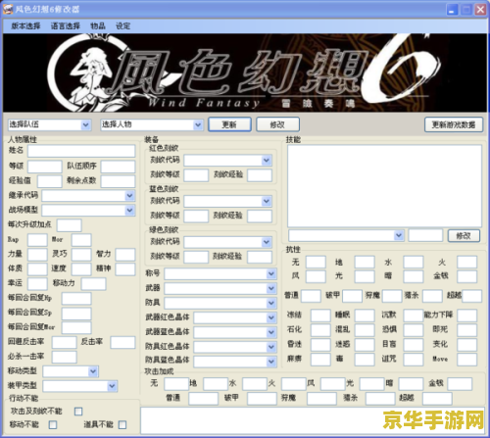Toggle 道具不能 checkbox

pos(122,424)
